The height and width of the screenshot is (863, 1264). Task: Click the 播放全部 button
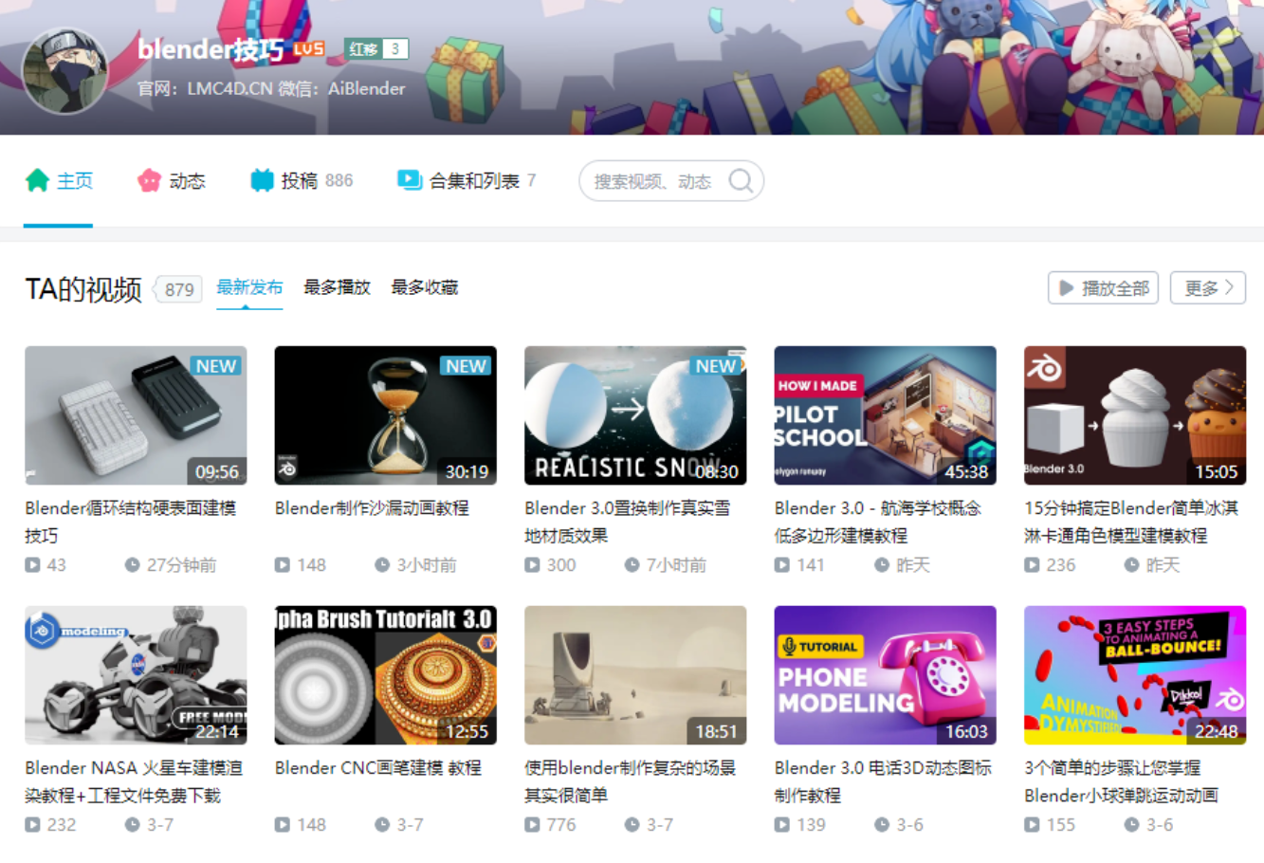[1105, 287]
